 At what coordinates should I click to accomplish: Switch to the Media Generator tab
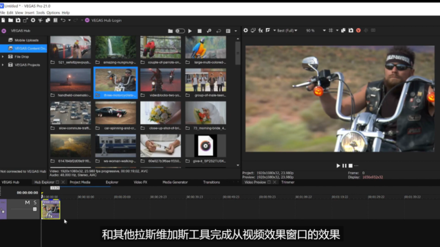175,183
